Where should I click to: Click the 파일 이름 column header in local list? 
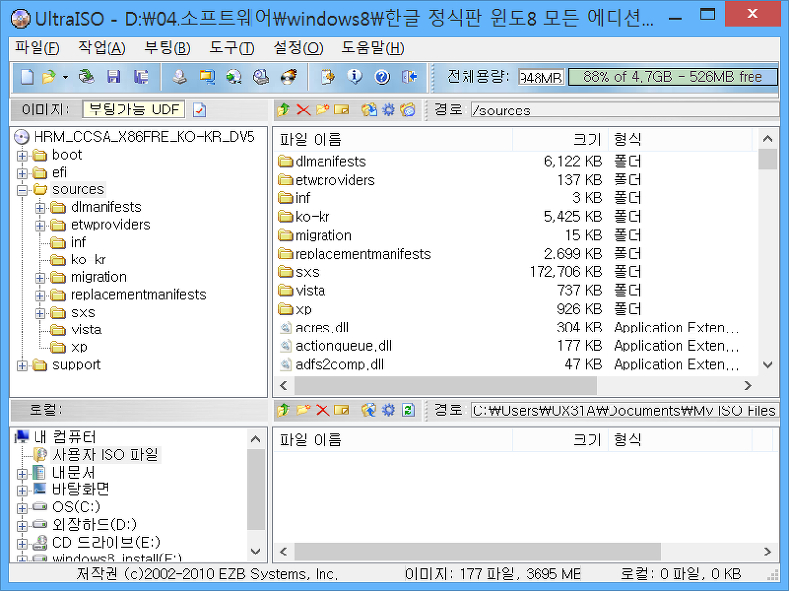coord(393,440)
